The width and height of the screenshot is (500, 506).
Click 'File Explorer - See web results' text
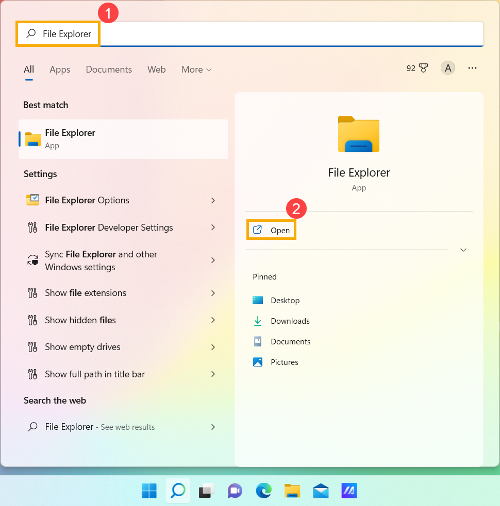click(x=100, y=427)
